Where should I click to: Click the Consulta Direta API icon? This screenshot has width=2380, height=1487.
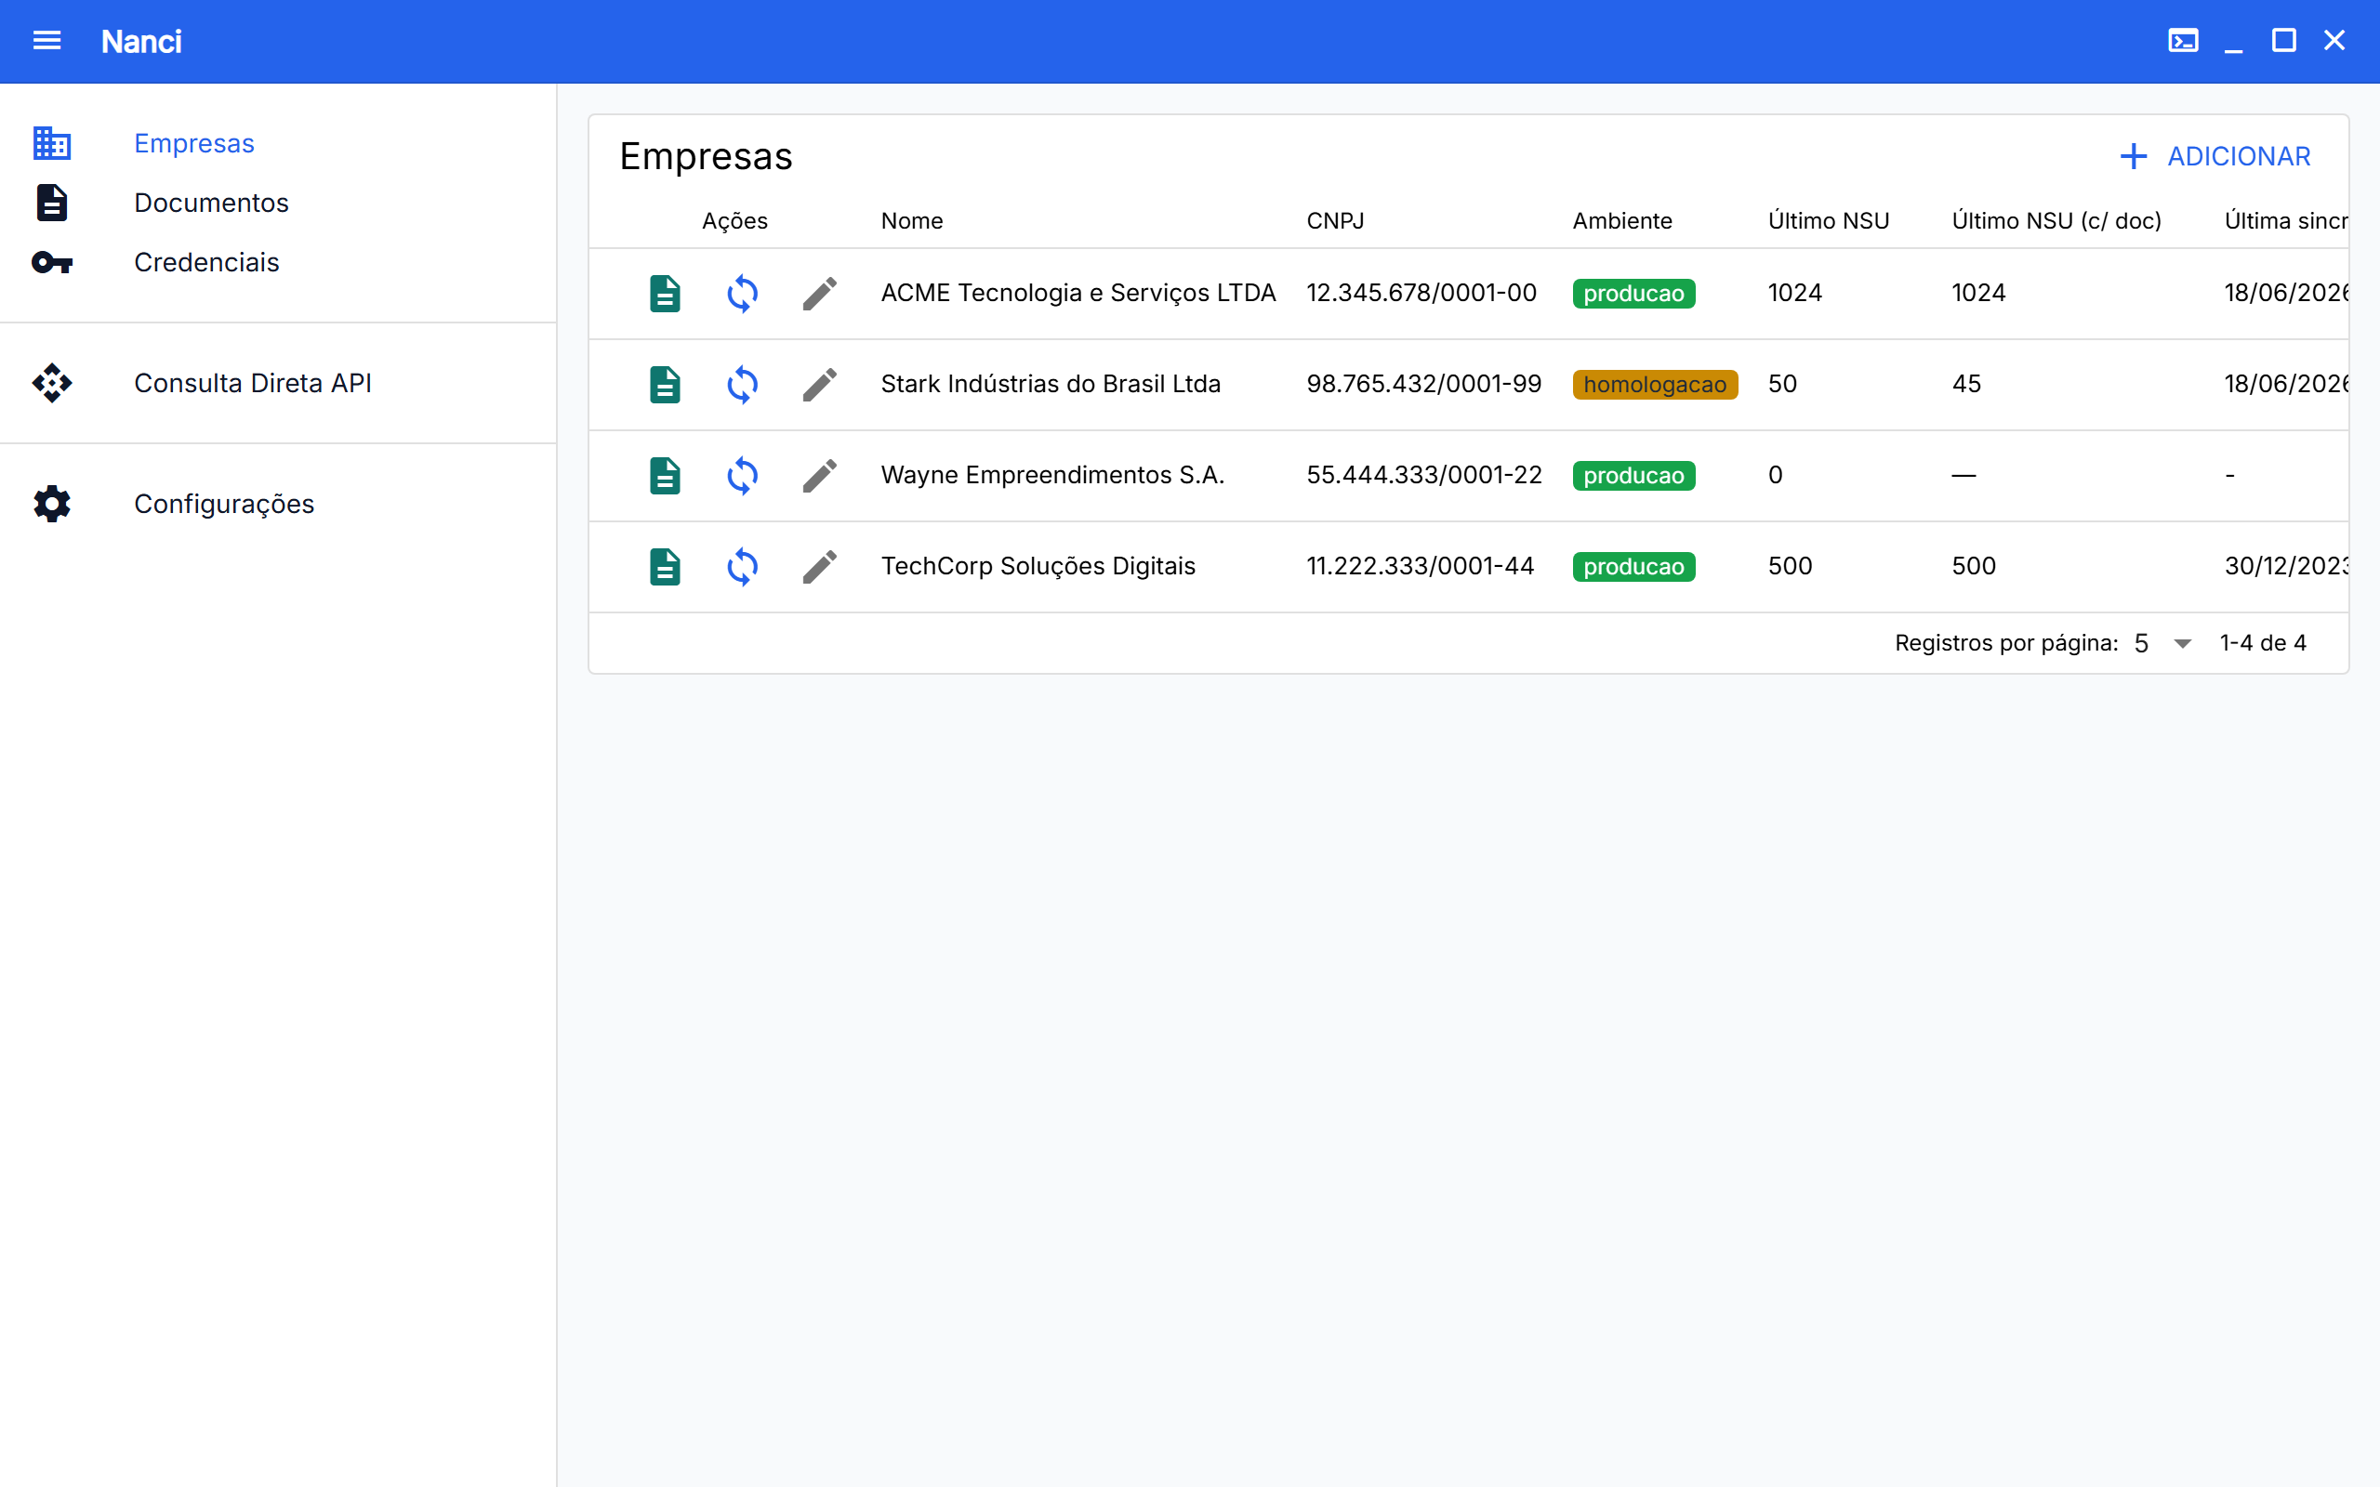coord(52,384)
